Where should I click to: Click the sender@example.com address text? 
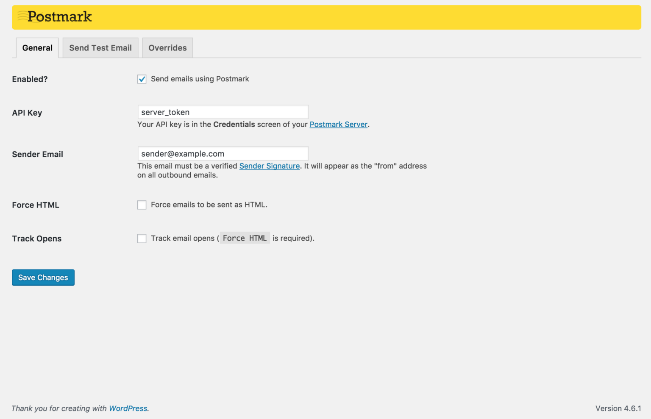(x=181, y=154)
